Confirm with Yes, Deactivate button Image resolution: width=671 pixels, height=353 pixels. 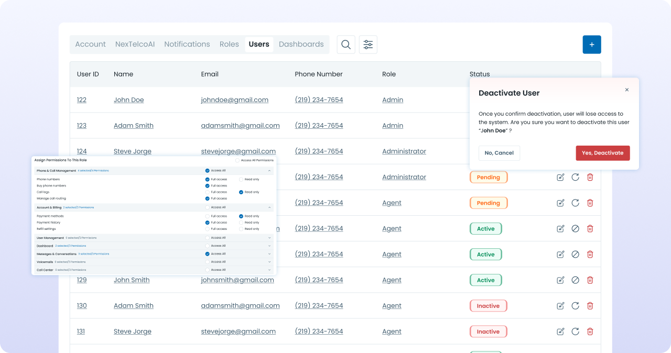pos(602,153)
